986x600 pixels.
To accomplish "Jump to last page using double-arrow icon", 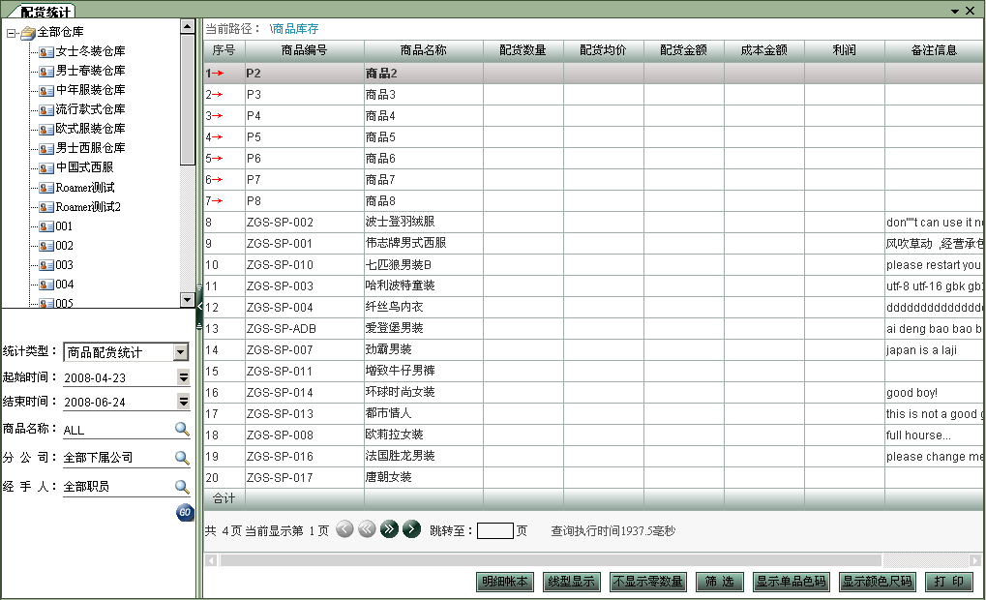I will point(389,528).
